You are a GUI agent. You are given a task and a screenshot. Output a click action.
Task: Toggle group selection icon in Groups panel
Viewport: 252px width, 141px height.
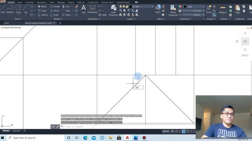coord(214,15)
